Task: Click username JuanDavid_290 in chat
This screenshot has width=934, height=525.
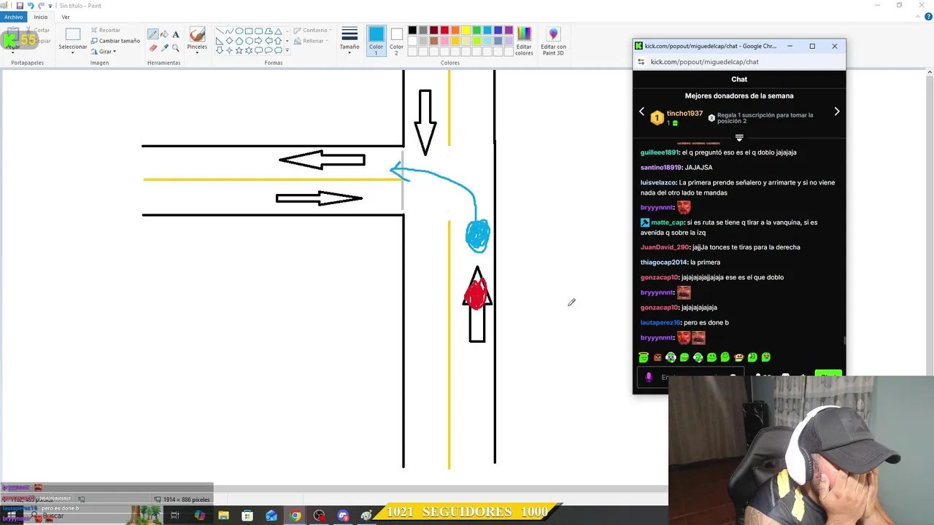Action: 665,247
